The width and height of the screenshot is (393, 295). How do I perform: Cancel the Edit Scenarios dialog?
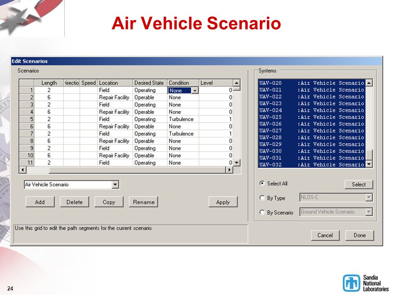(x=325, y=235)
